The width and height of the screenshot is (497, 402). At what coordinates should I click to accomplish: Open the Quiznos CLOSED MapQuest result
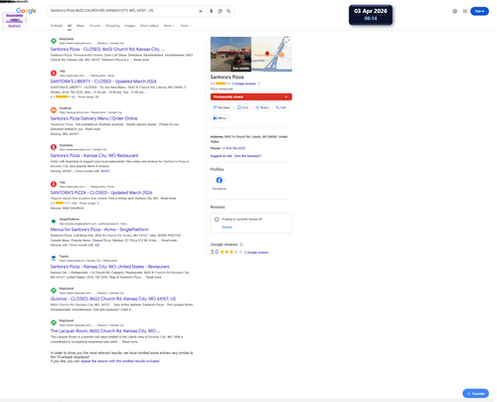pyautogui.click(x=113, y=299)
